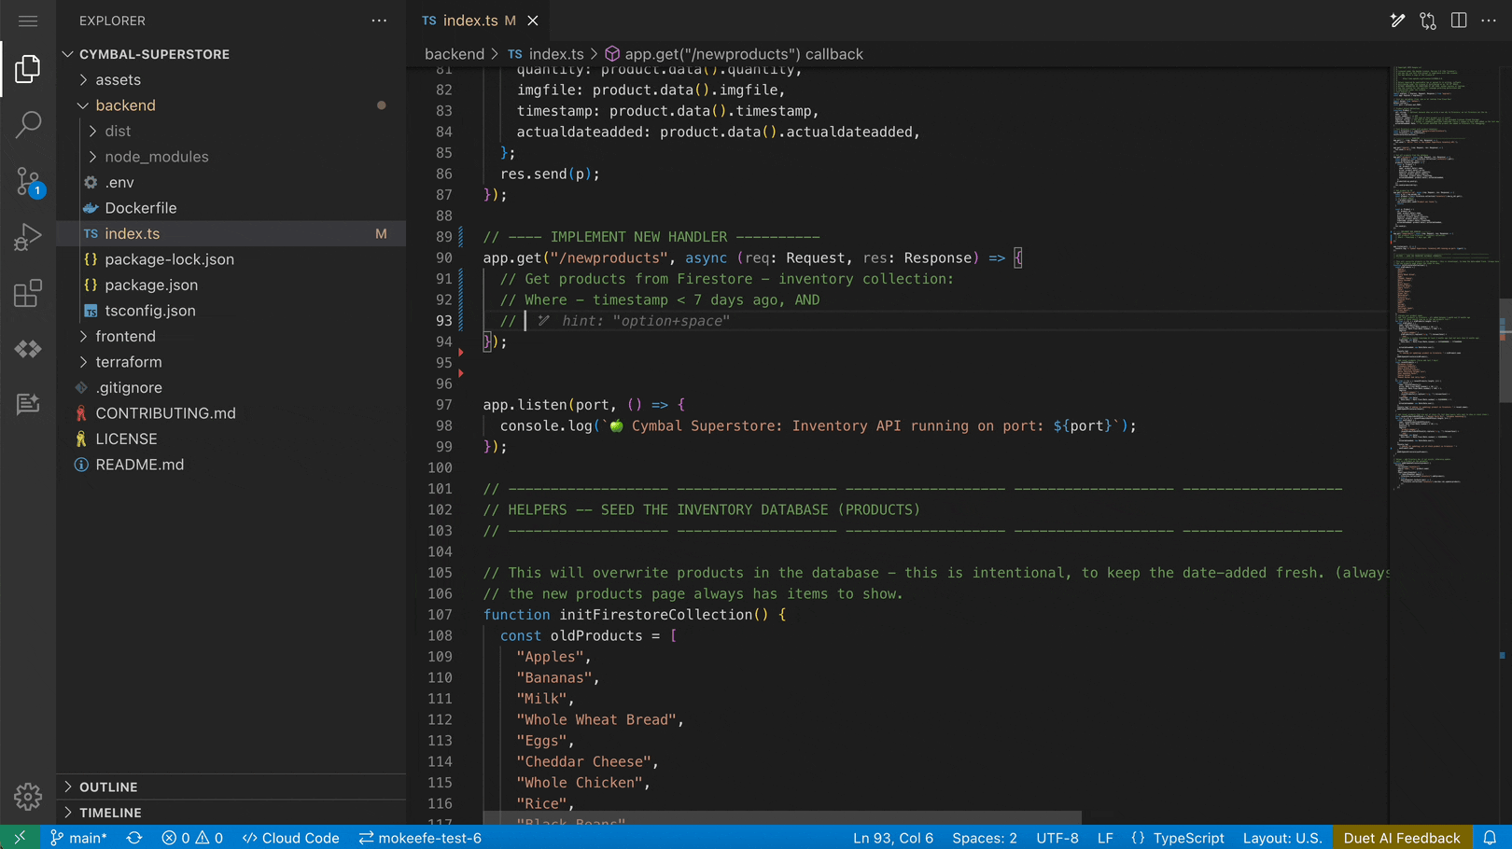Open the Manage settings gear
Image resolution: width=1512 pixels, height=849 pixels.
pyautogui.click(x=28, y=797)
